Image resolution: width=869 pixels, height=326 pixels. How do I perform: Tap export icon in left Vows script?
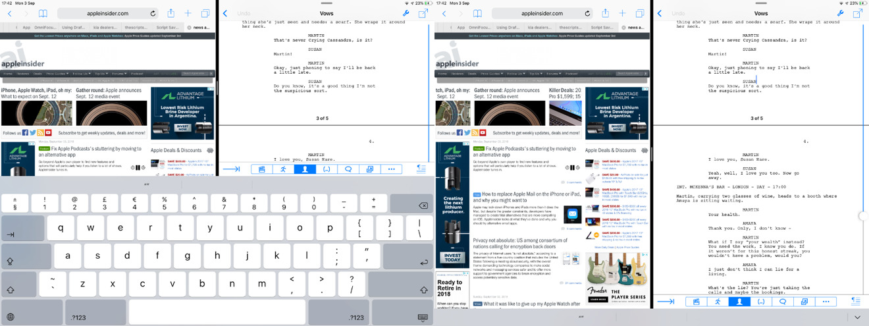click(x=423, y=13)
